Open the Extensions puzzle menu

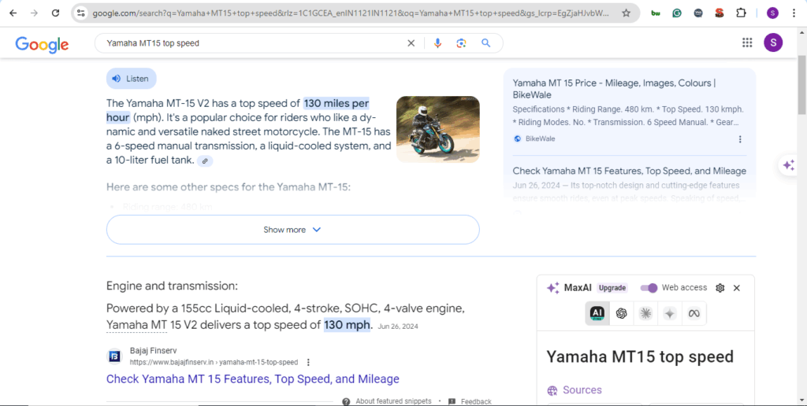(x=741, y=13)
